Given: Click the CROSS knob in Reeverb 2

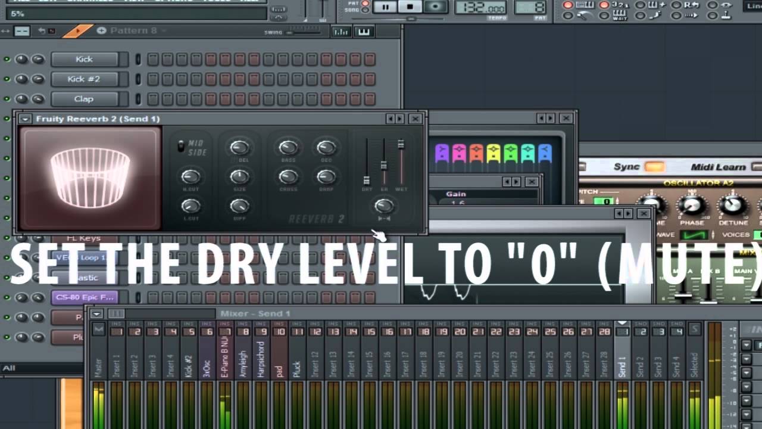Looking at the screenshot, I should click(x=288, y=176).
